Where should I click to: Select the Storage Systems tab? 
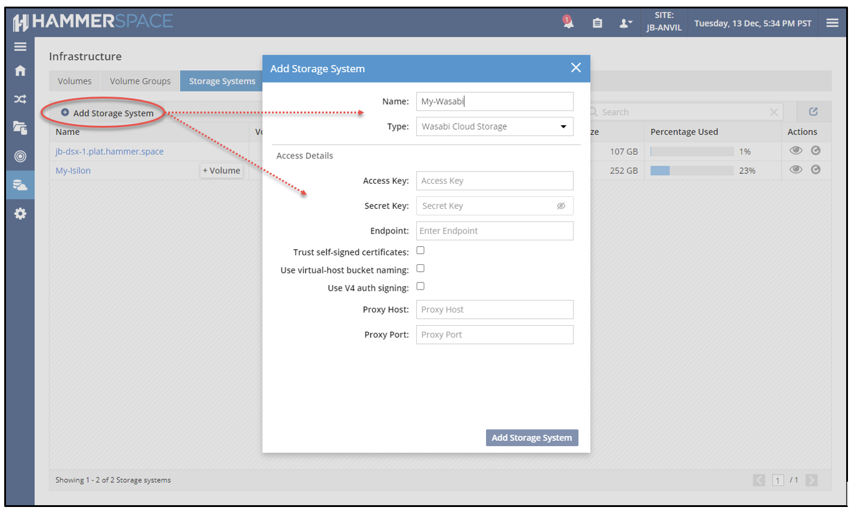[222, 81]
